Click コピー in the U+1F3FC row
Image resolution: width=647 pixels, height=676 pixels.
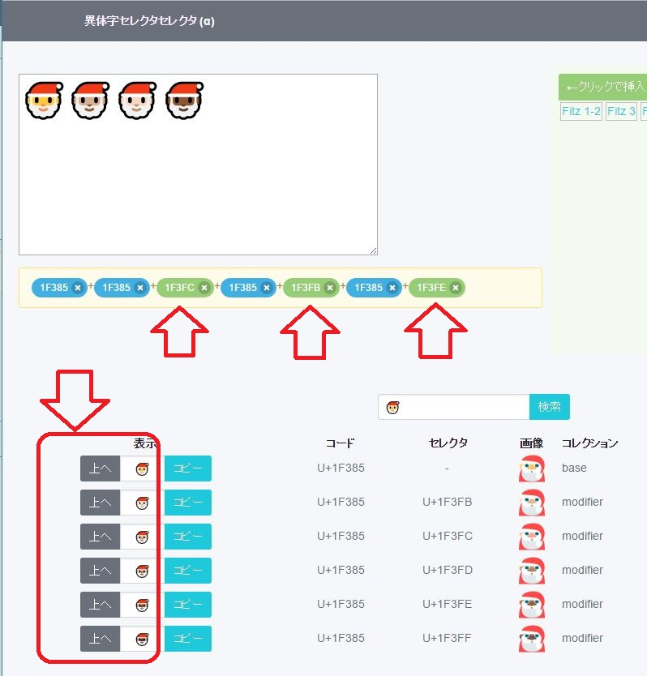point(188,537)
